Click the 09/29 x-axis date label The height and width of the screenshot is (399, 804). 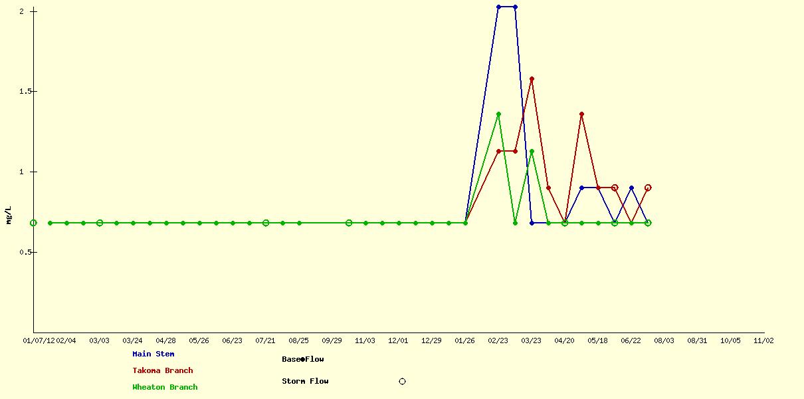tap(332, 340)
